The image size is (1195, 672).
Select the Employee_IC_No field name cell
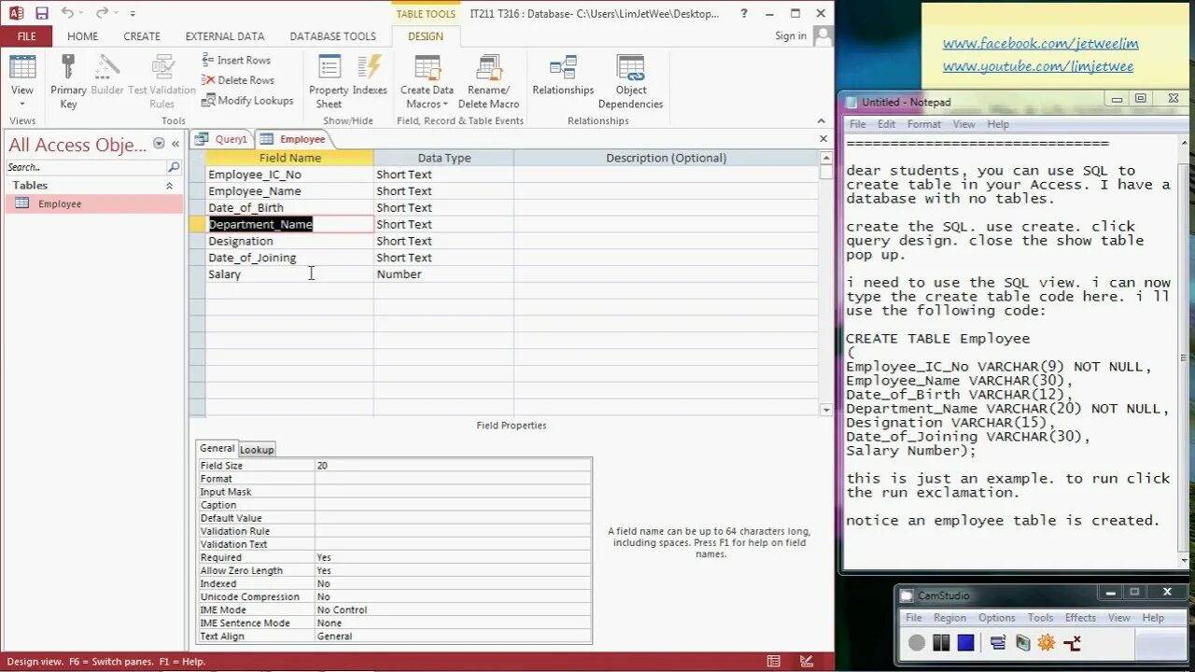point(289,175)
